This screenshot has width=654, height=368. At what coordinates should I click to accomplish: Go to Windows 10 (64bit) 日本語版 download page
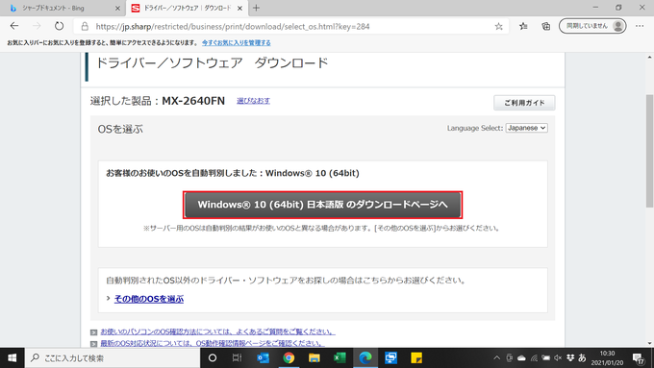click(x=322, y=205)
